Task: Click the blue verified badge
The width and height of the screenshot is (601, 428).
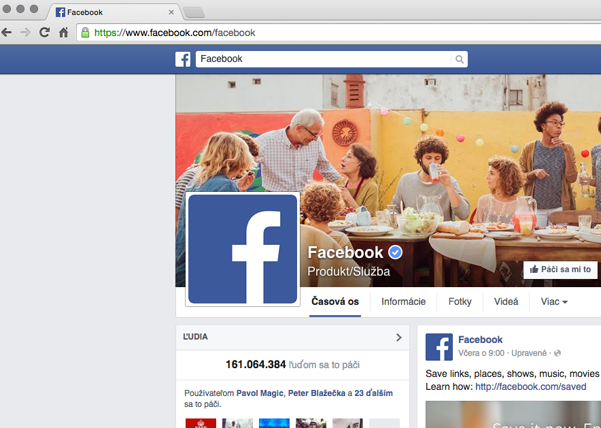Action: coord(395,252)
